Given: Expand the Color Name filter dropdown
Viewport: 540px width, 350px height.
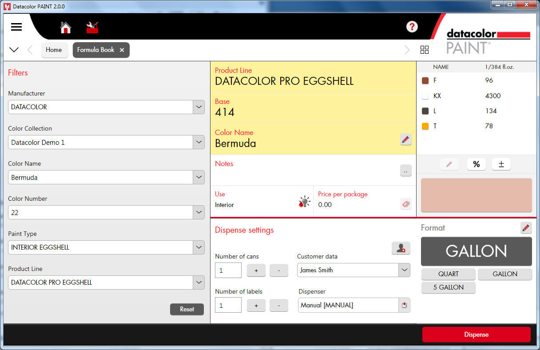Looking at the screenshot, I should click(x=199, y=177).
